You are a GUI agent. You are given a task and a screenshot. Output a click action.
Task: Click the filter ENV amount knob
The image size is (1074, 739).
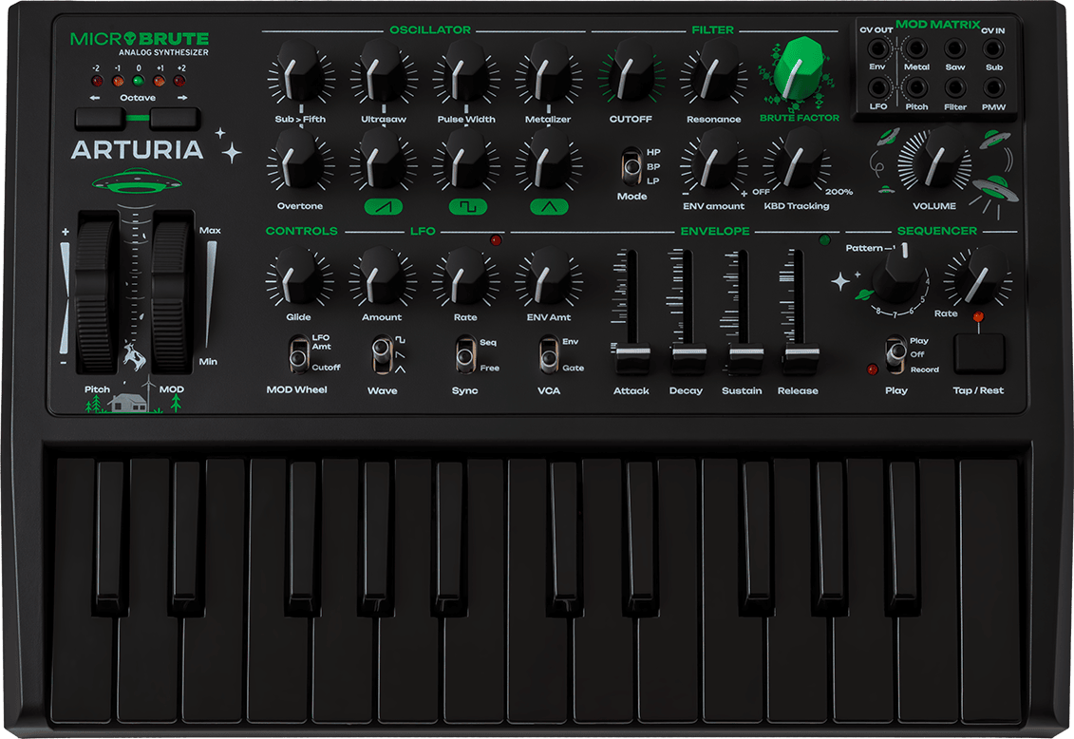[714, 161]
